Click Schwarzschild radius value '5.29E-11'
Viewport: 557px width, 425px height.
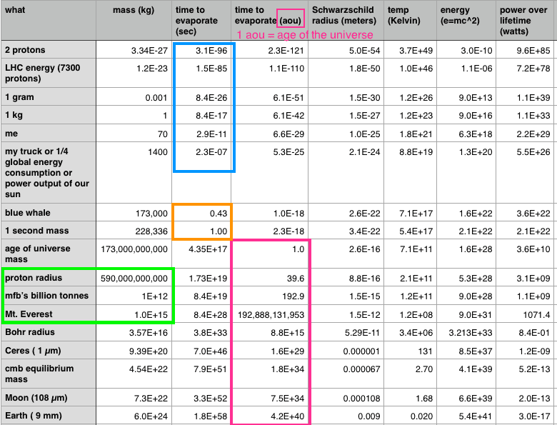[x=346, y=333]
